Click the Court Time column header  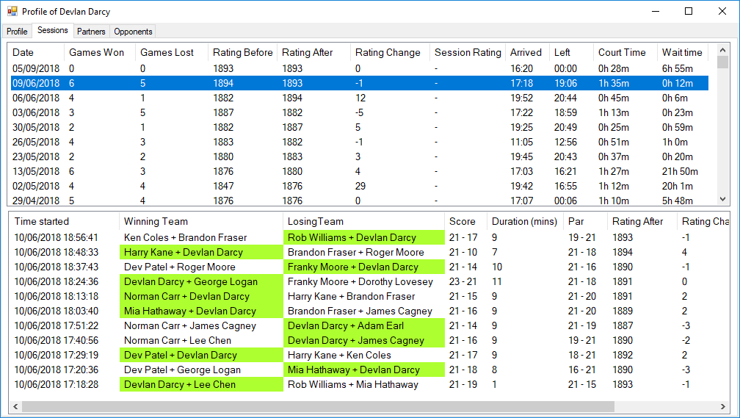[625, 52]
